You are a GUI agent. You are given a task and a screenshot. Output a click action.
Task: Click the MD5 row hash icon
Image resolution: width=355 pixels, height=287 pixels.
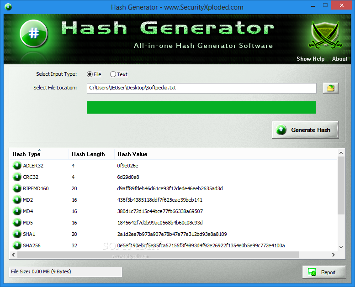coord(17,222)
